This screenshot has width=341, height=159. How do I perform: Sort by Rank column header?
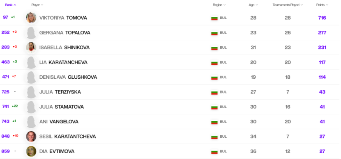10,5
